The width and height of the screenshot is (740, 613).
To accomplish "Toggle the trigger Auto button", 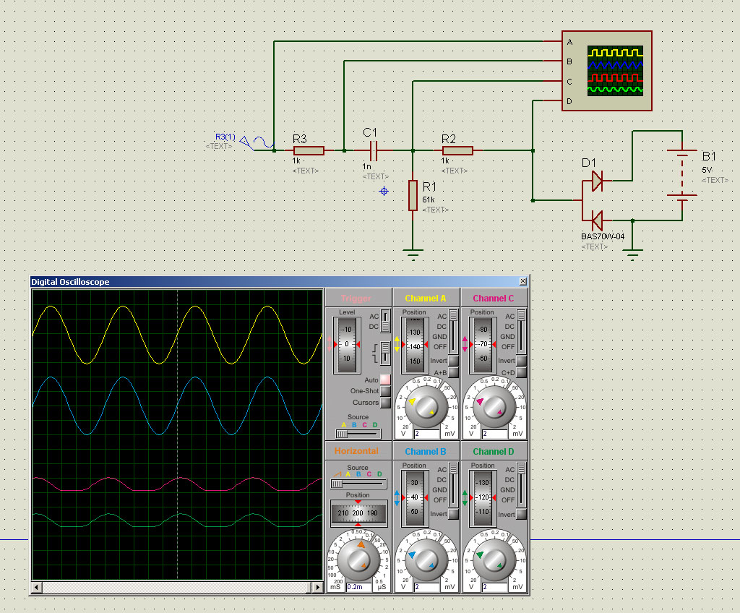I will click(385, 380).
